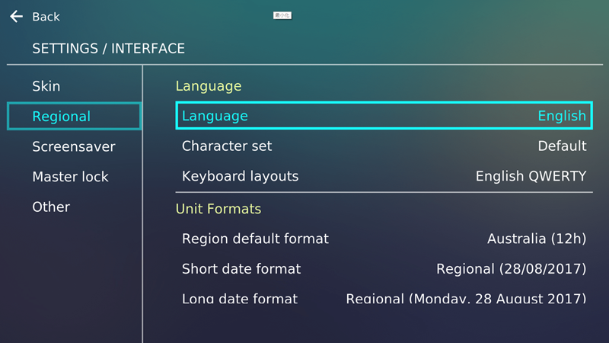Image resolution: width=609 pixels, height=343 pixels.
Task: Open the Long date format setting
Action: 240,298
